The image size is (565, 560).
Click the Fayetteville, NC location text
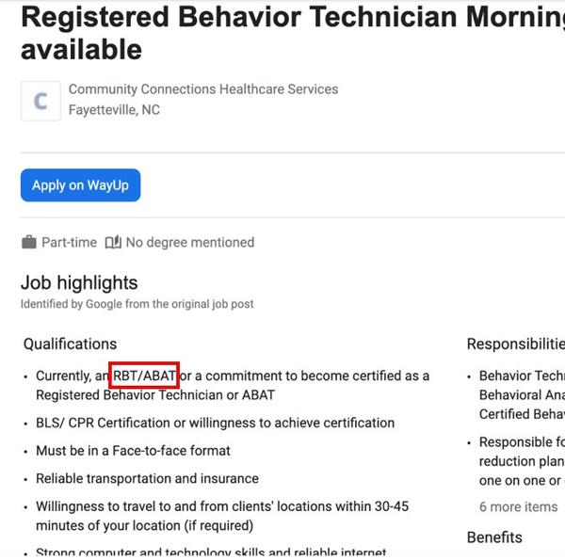pyautogui.click(x=114, y=110)
